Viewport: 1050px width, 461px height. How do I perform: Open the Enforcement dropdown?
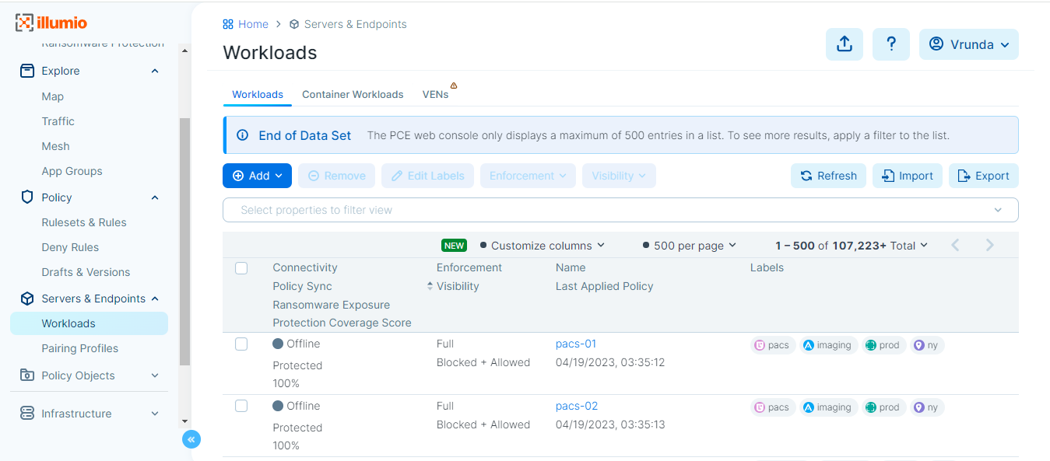click(528, 176)
